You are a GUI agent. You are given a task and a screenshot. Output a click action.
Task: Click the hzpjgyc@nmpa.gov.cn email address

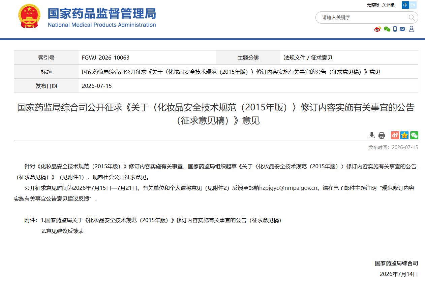288,188
